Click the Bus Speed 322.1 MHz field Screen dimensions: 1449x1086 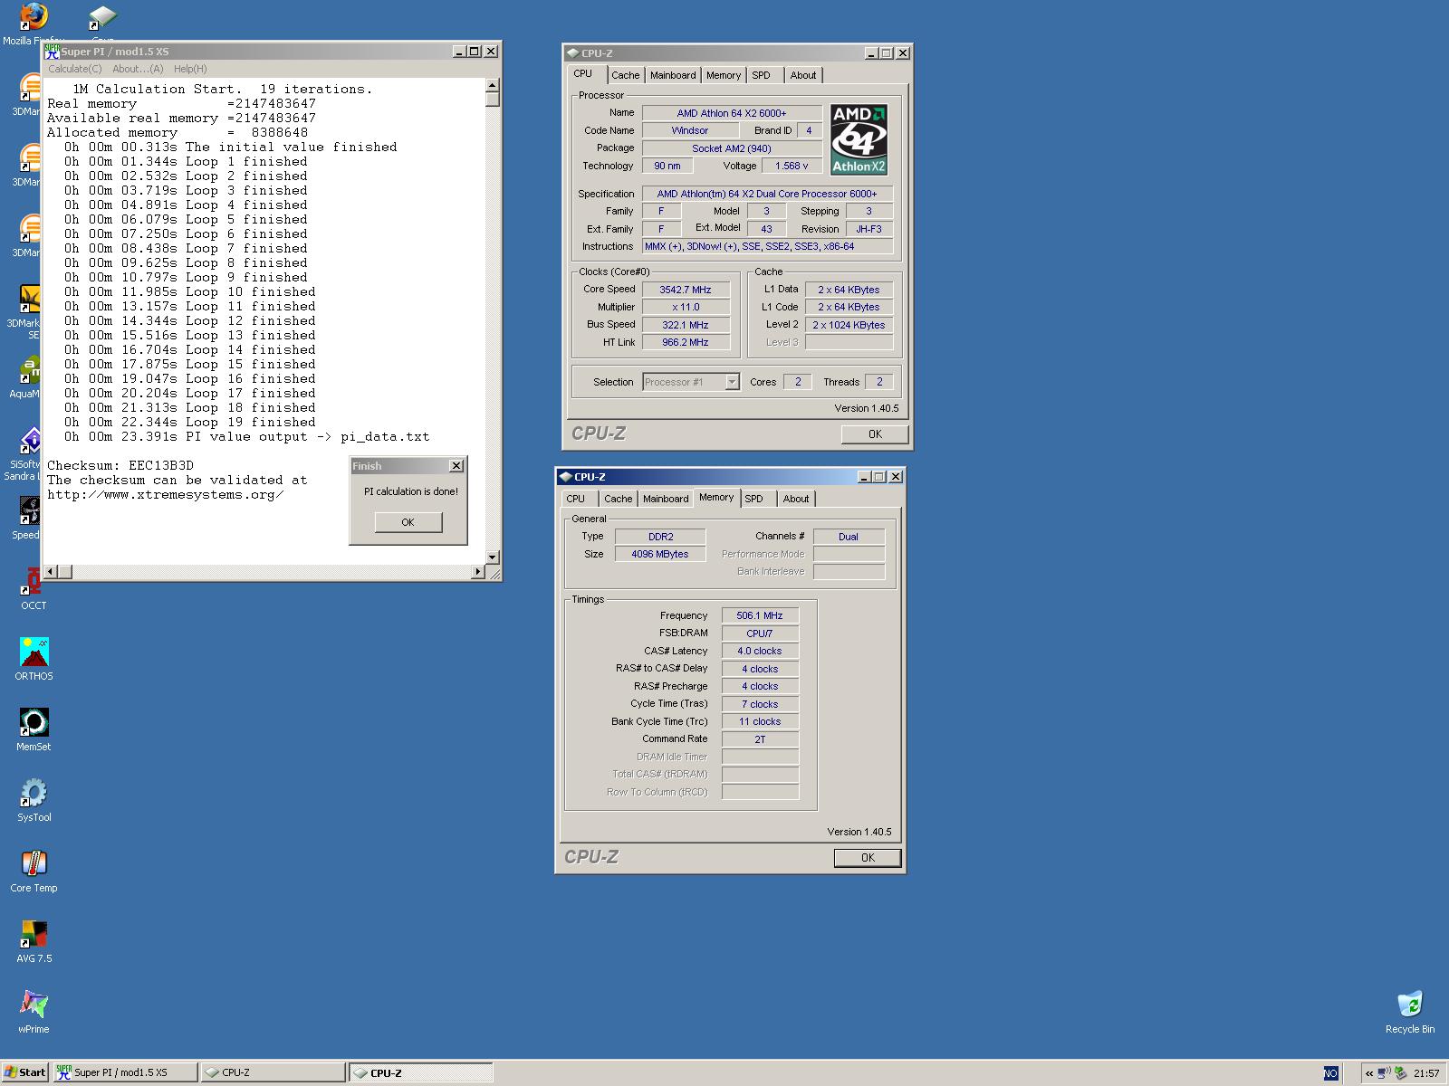pyautogui.click(x=686, y=325)
